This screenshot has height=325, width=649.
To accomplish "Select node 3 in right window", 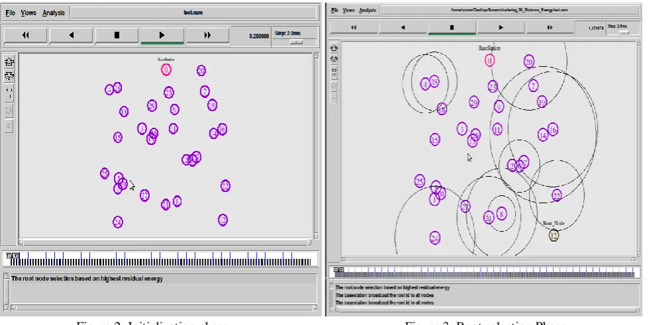I will 462,129.
